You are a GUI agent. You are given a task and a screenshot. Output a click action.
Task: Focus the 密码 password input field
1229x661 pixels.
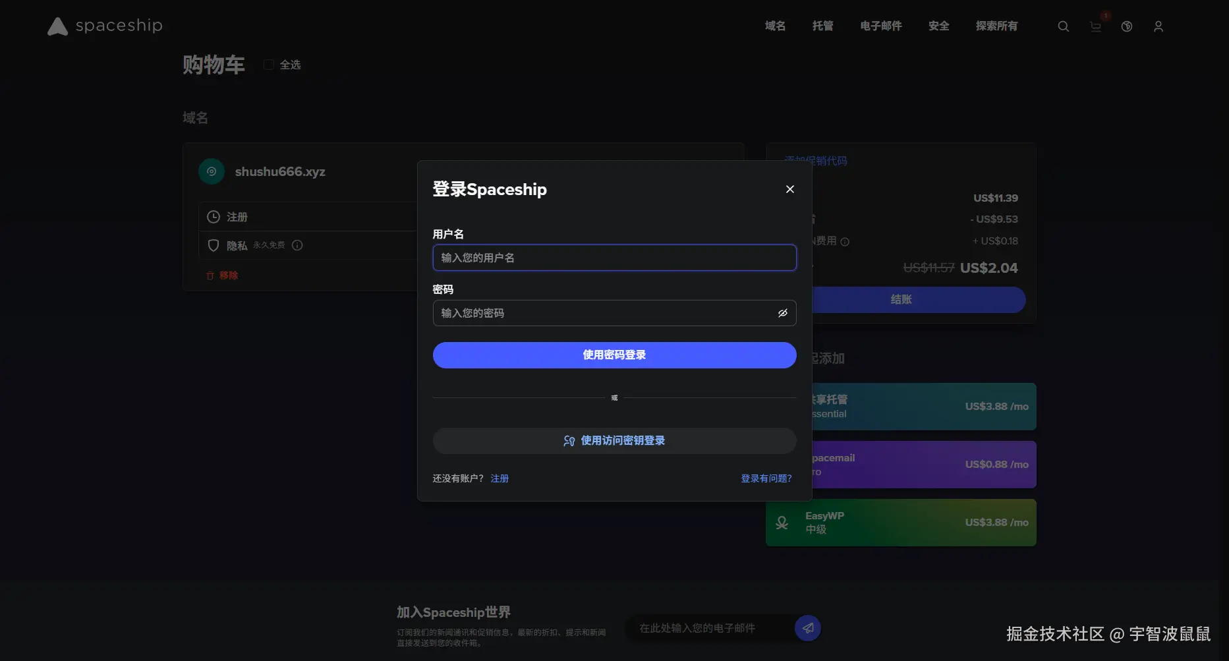(x=615, y=313)
